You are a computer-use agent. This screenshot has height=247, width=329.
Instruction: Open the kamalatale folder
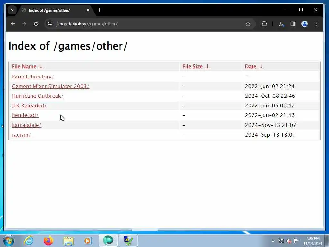[x=27, y=125]
